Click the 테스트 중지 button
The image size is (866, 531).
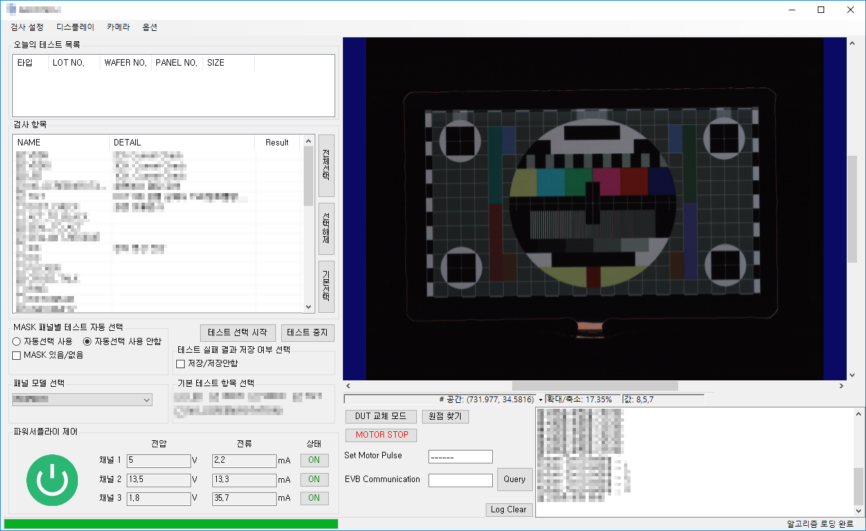[308, 333]
